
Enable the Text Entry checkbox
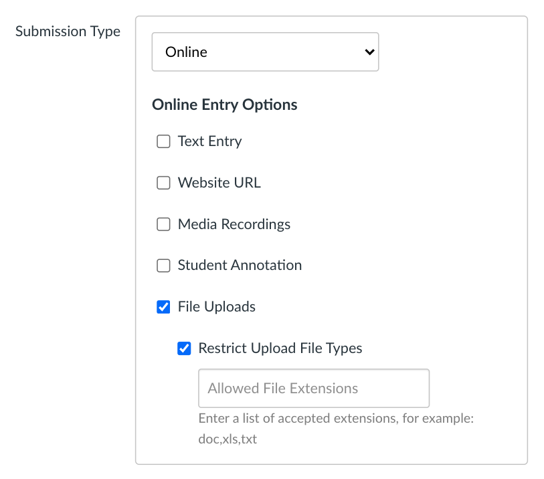(x=163, y=141)
